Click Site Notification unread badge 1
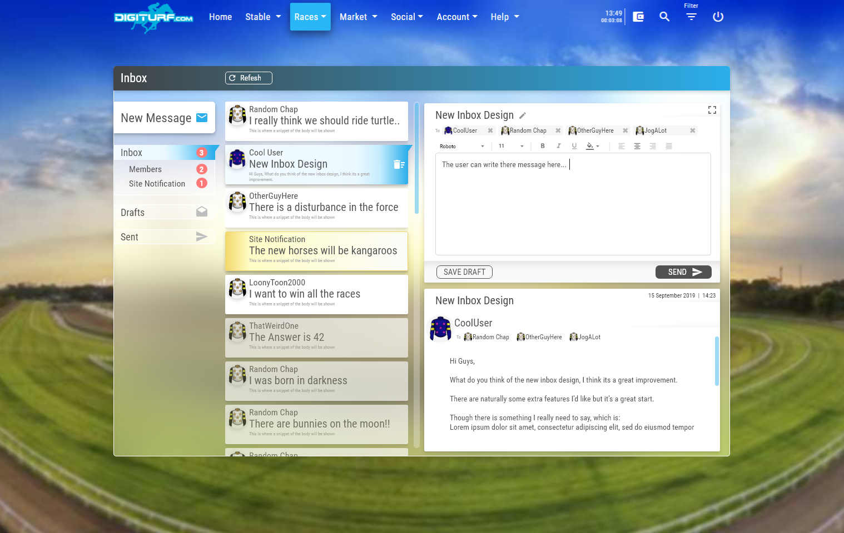Image resolution: width=844 pixels, height=533 pixels. click(202, 183)
